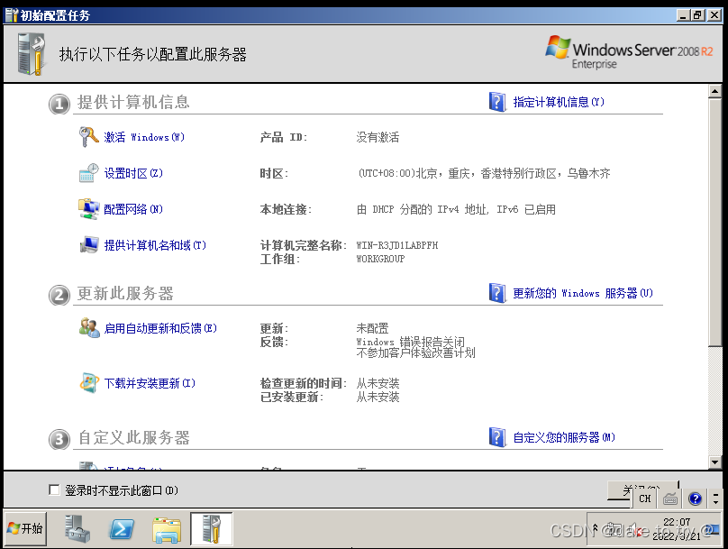Click the 不参加客户体验改善计划 text
The width and height of the screenshot is (728, 549).
coord(415,353)
